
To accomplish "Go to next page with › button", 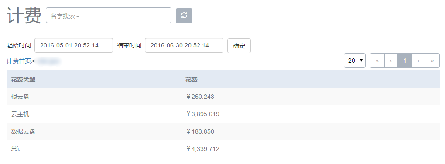I will [x=418, y=60].
